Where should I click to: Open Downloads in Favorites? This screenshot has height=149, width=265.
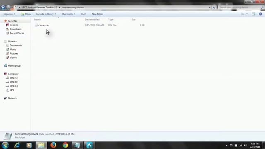(15, 29)
